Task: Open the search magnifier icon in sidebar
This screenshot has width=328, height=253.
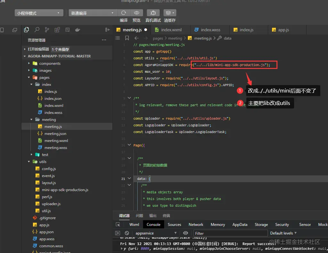Action: (x=37, y=30)
